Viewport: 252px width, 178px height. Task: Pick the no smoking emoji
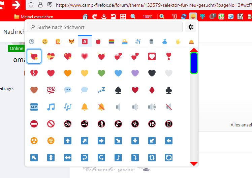click(x=85, y=124)
